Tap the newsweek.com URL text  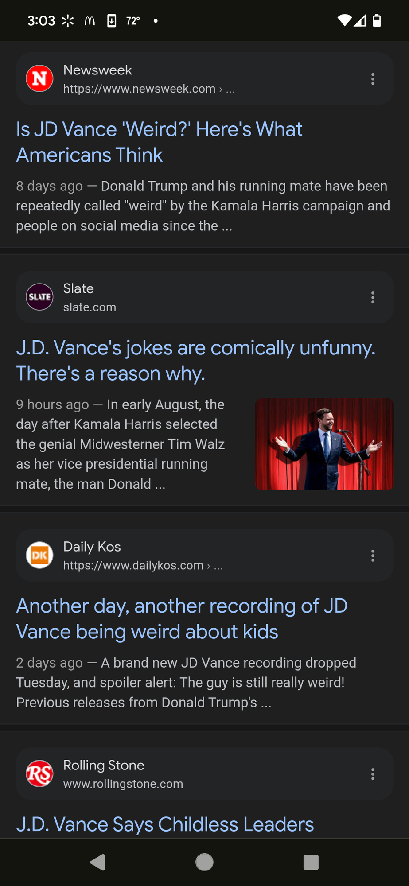click(x=139, y=89)
